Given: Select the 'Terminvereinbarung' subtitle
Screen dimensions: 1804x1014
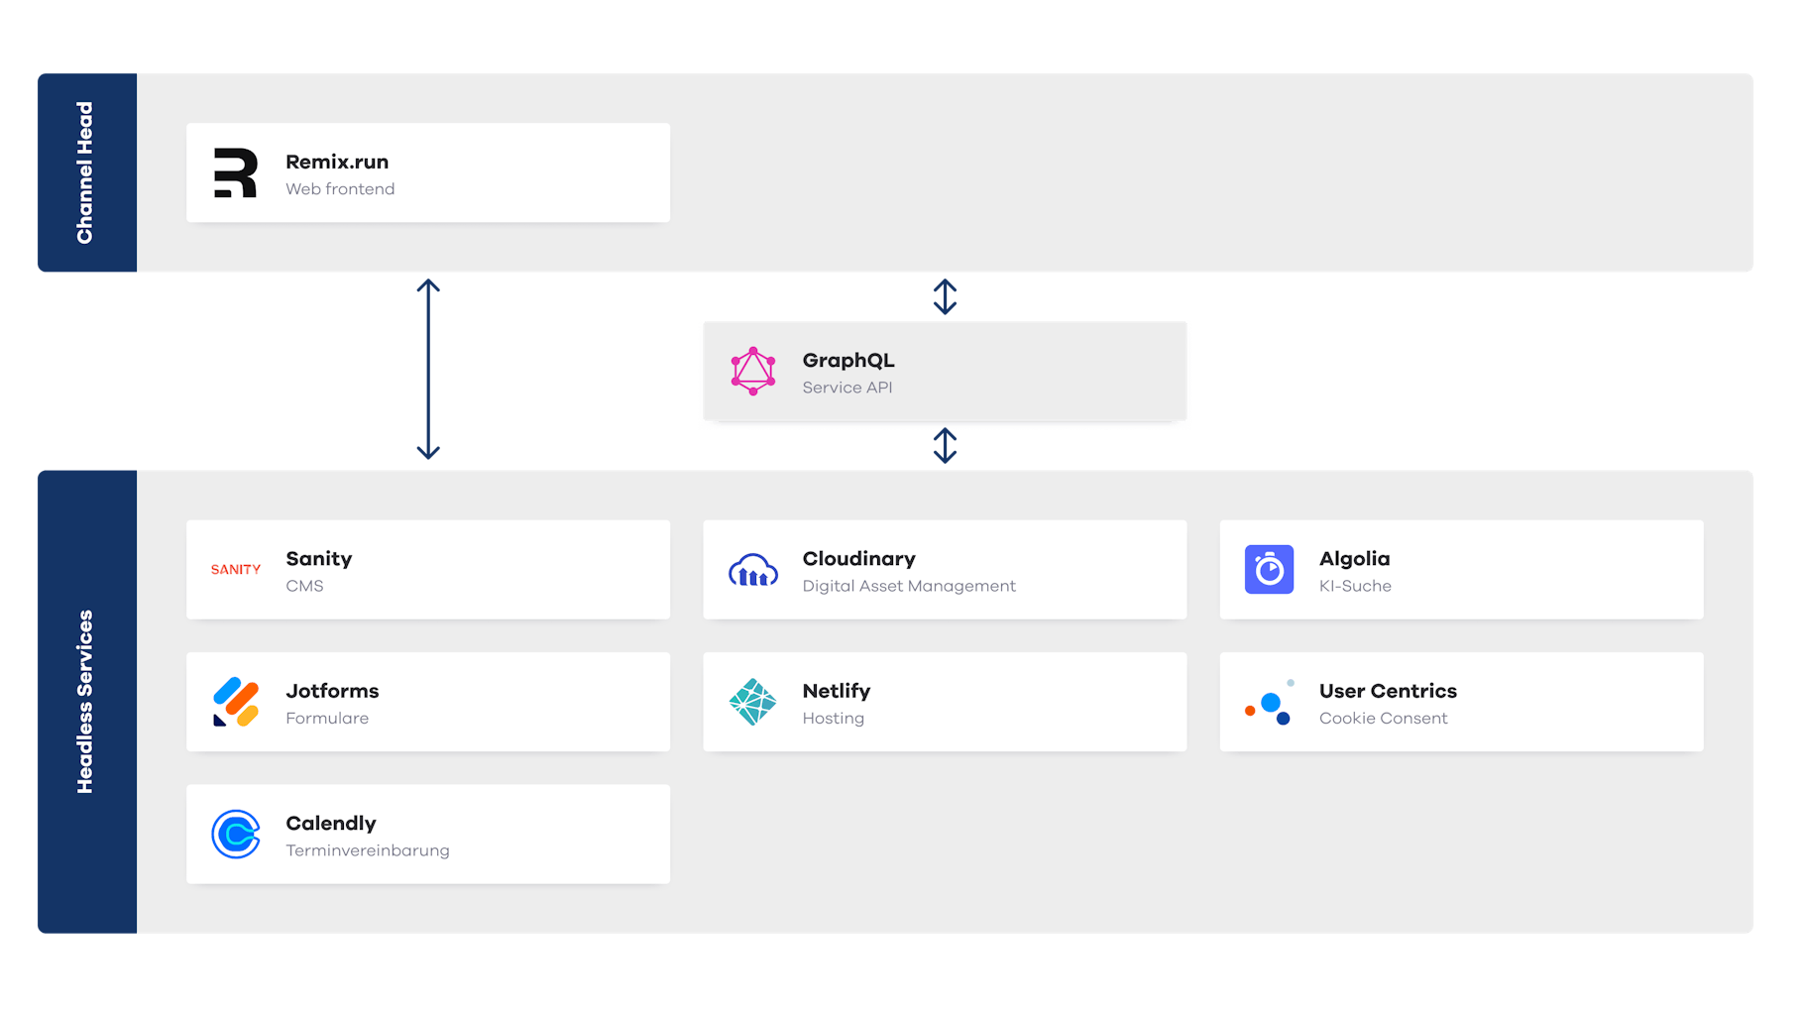Looking at the screenshot, I should click(x=368, y=850).
